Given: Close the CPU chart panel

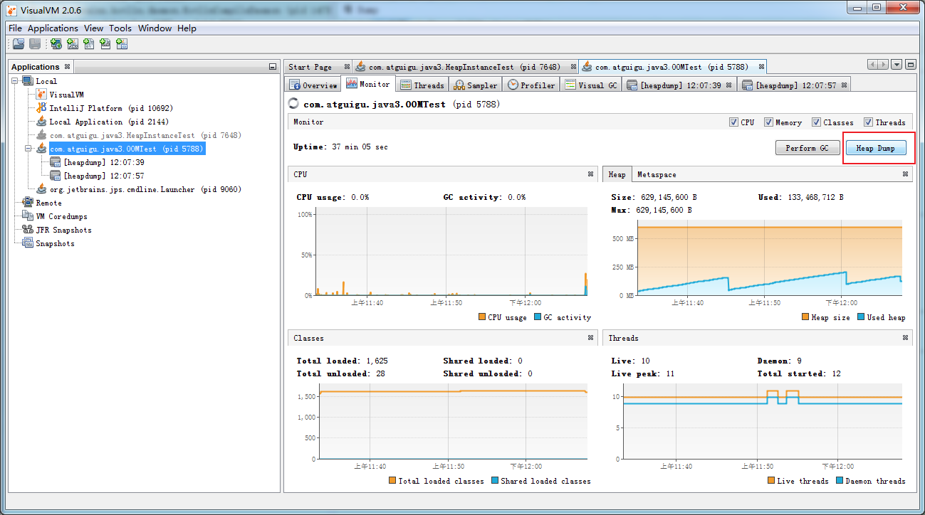Looking at the screenshot, I should click(x=590, y=174).
